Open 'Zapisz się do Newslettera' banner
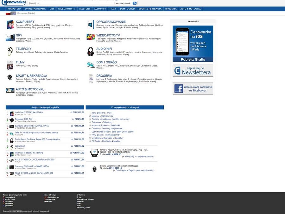285x214 pixels. 193,71
